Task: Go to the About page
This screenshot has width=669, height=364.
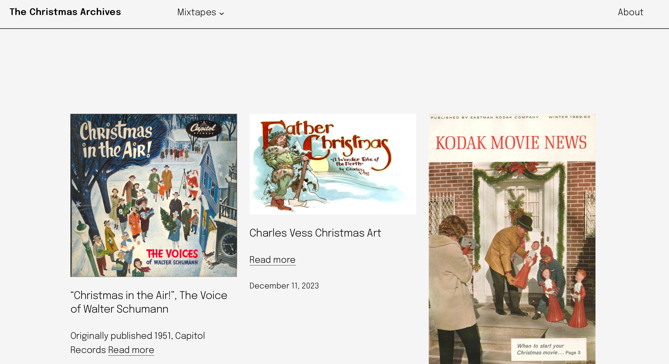Action: [x=630, y=12]
